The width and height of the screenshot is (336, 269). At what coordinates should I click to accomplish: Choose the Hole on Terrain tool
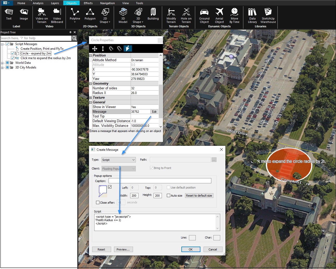coord(186,16)
